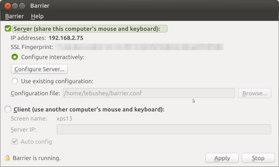Close the Barrier window with red button
279x167 pixels.
tap(8, 6)
